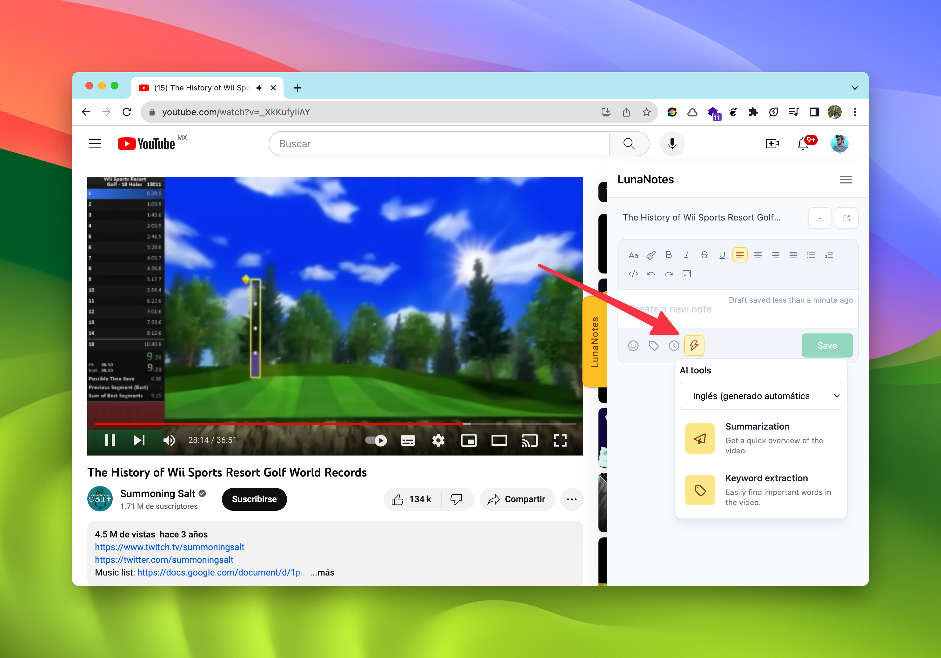Toggle strikethrough formatting
941x658 pixels.
pos(704,255)
